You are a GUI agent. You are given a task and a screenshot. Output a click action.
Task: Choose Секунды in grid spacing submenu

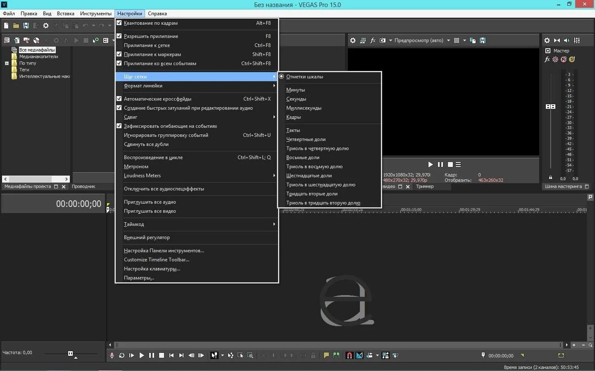point(329,99)
